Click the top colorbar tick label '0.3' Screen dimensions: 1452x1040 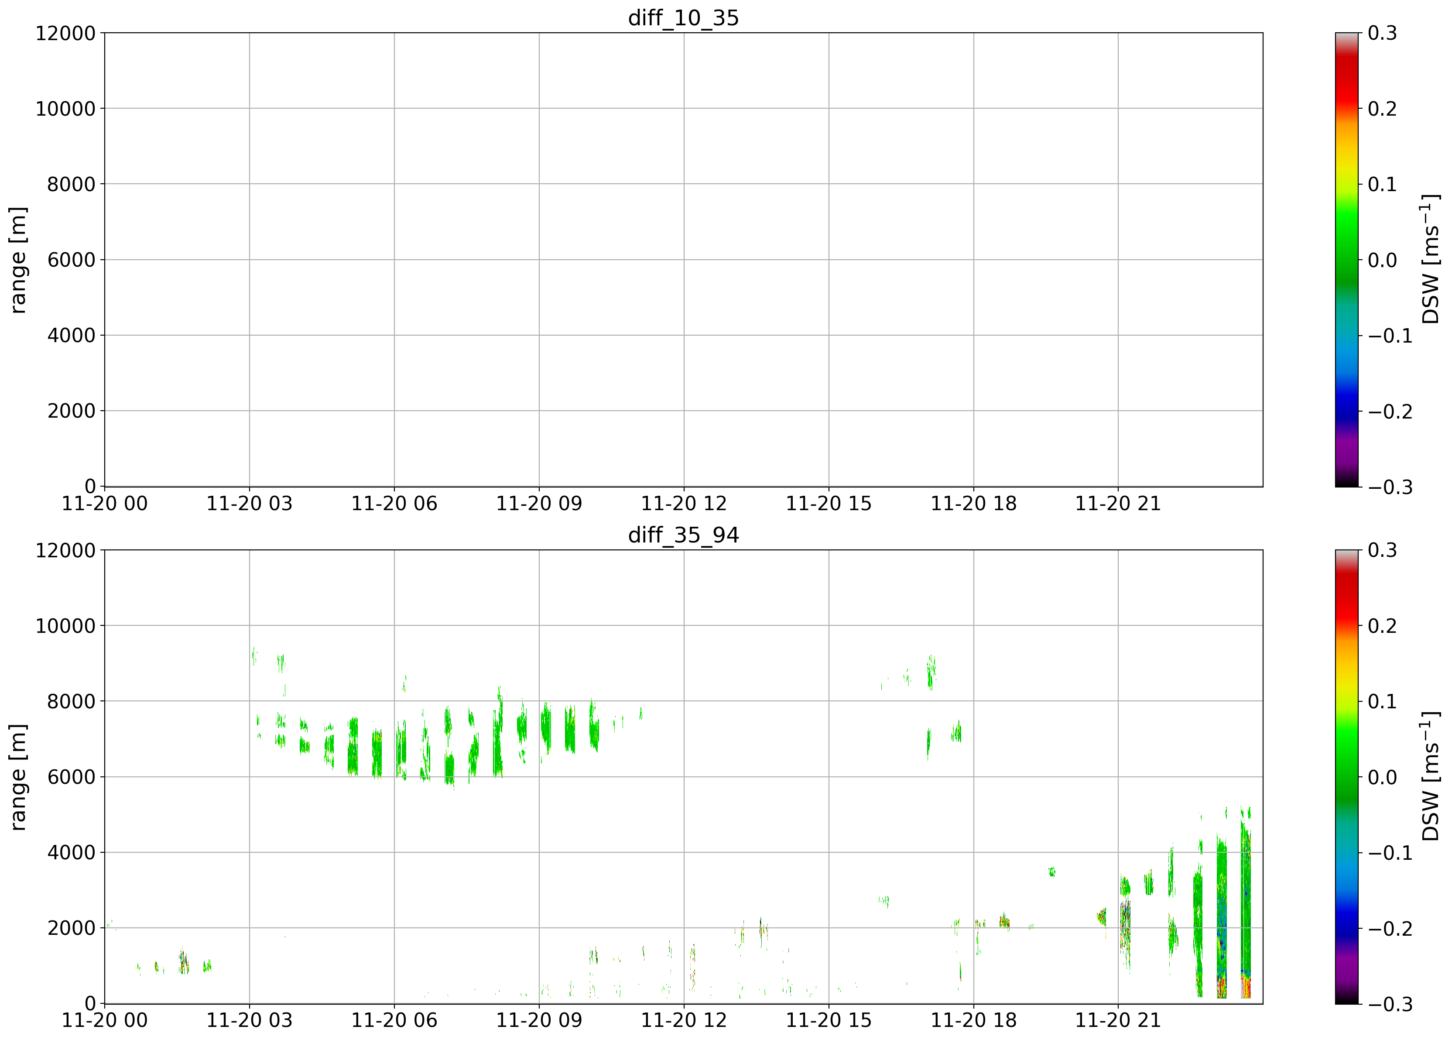tap(1382, 33)
